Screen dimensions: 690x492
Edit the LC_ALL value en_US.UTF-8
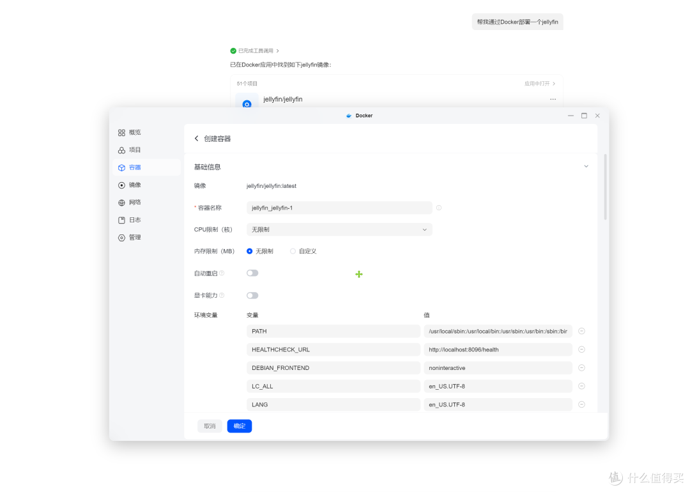point(498,387)
